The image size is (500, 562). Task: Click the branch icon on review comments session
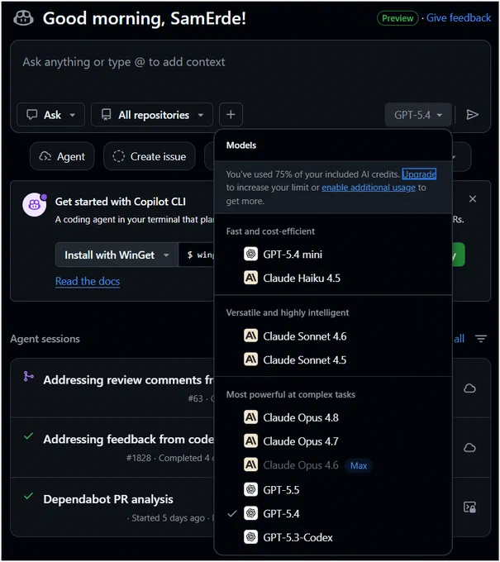pyautogui.click(x=28, y=376)
